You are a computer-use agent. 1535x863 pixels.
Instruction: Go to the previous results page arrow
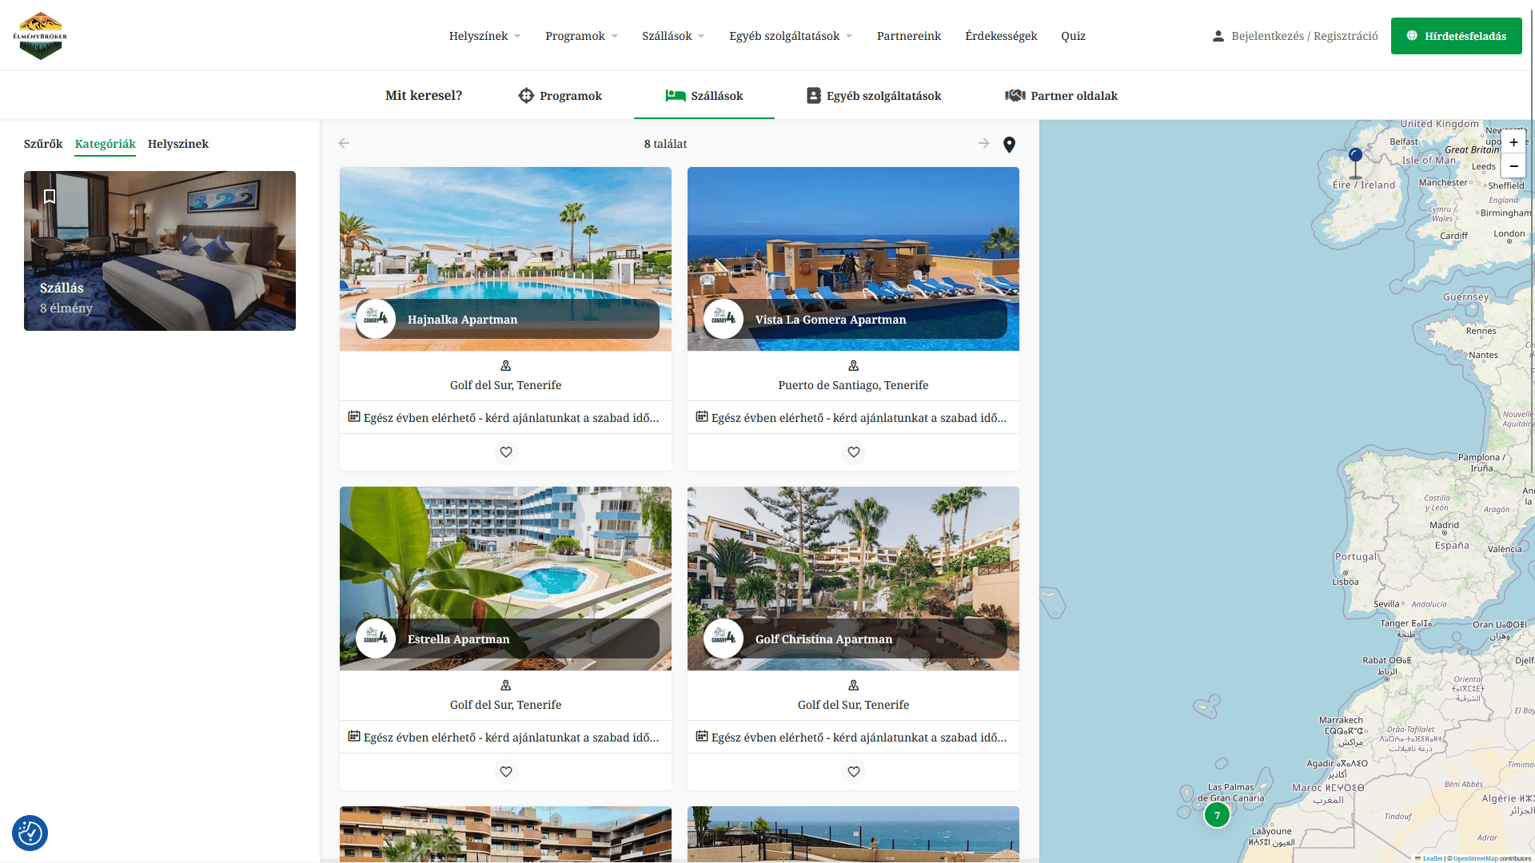(x=344, y=143)
